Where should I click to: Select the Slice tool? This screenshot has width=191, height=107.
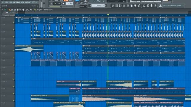pyautogui.click(x=23, y=10)
